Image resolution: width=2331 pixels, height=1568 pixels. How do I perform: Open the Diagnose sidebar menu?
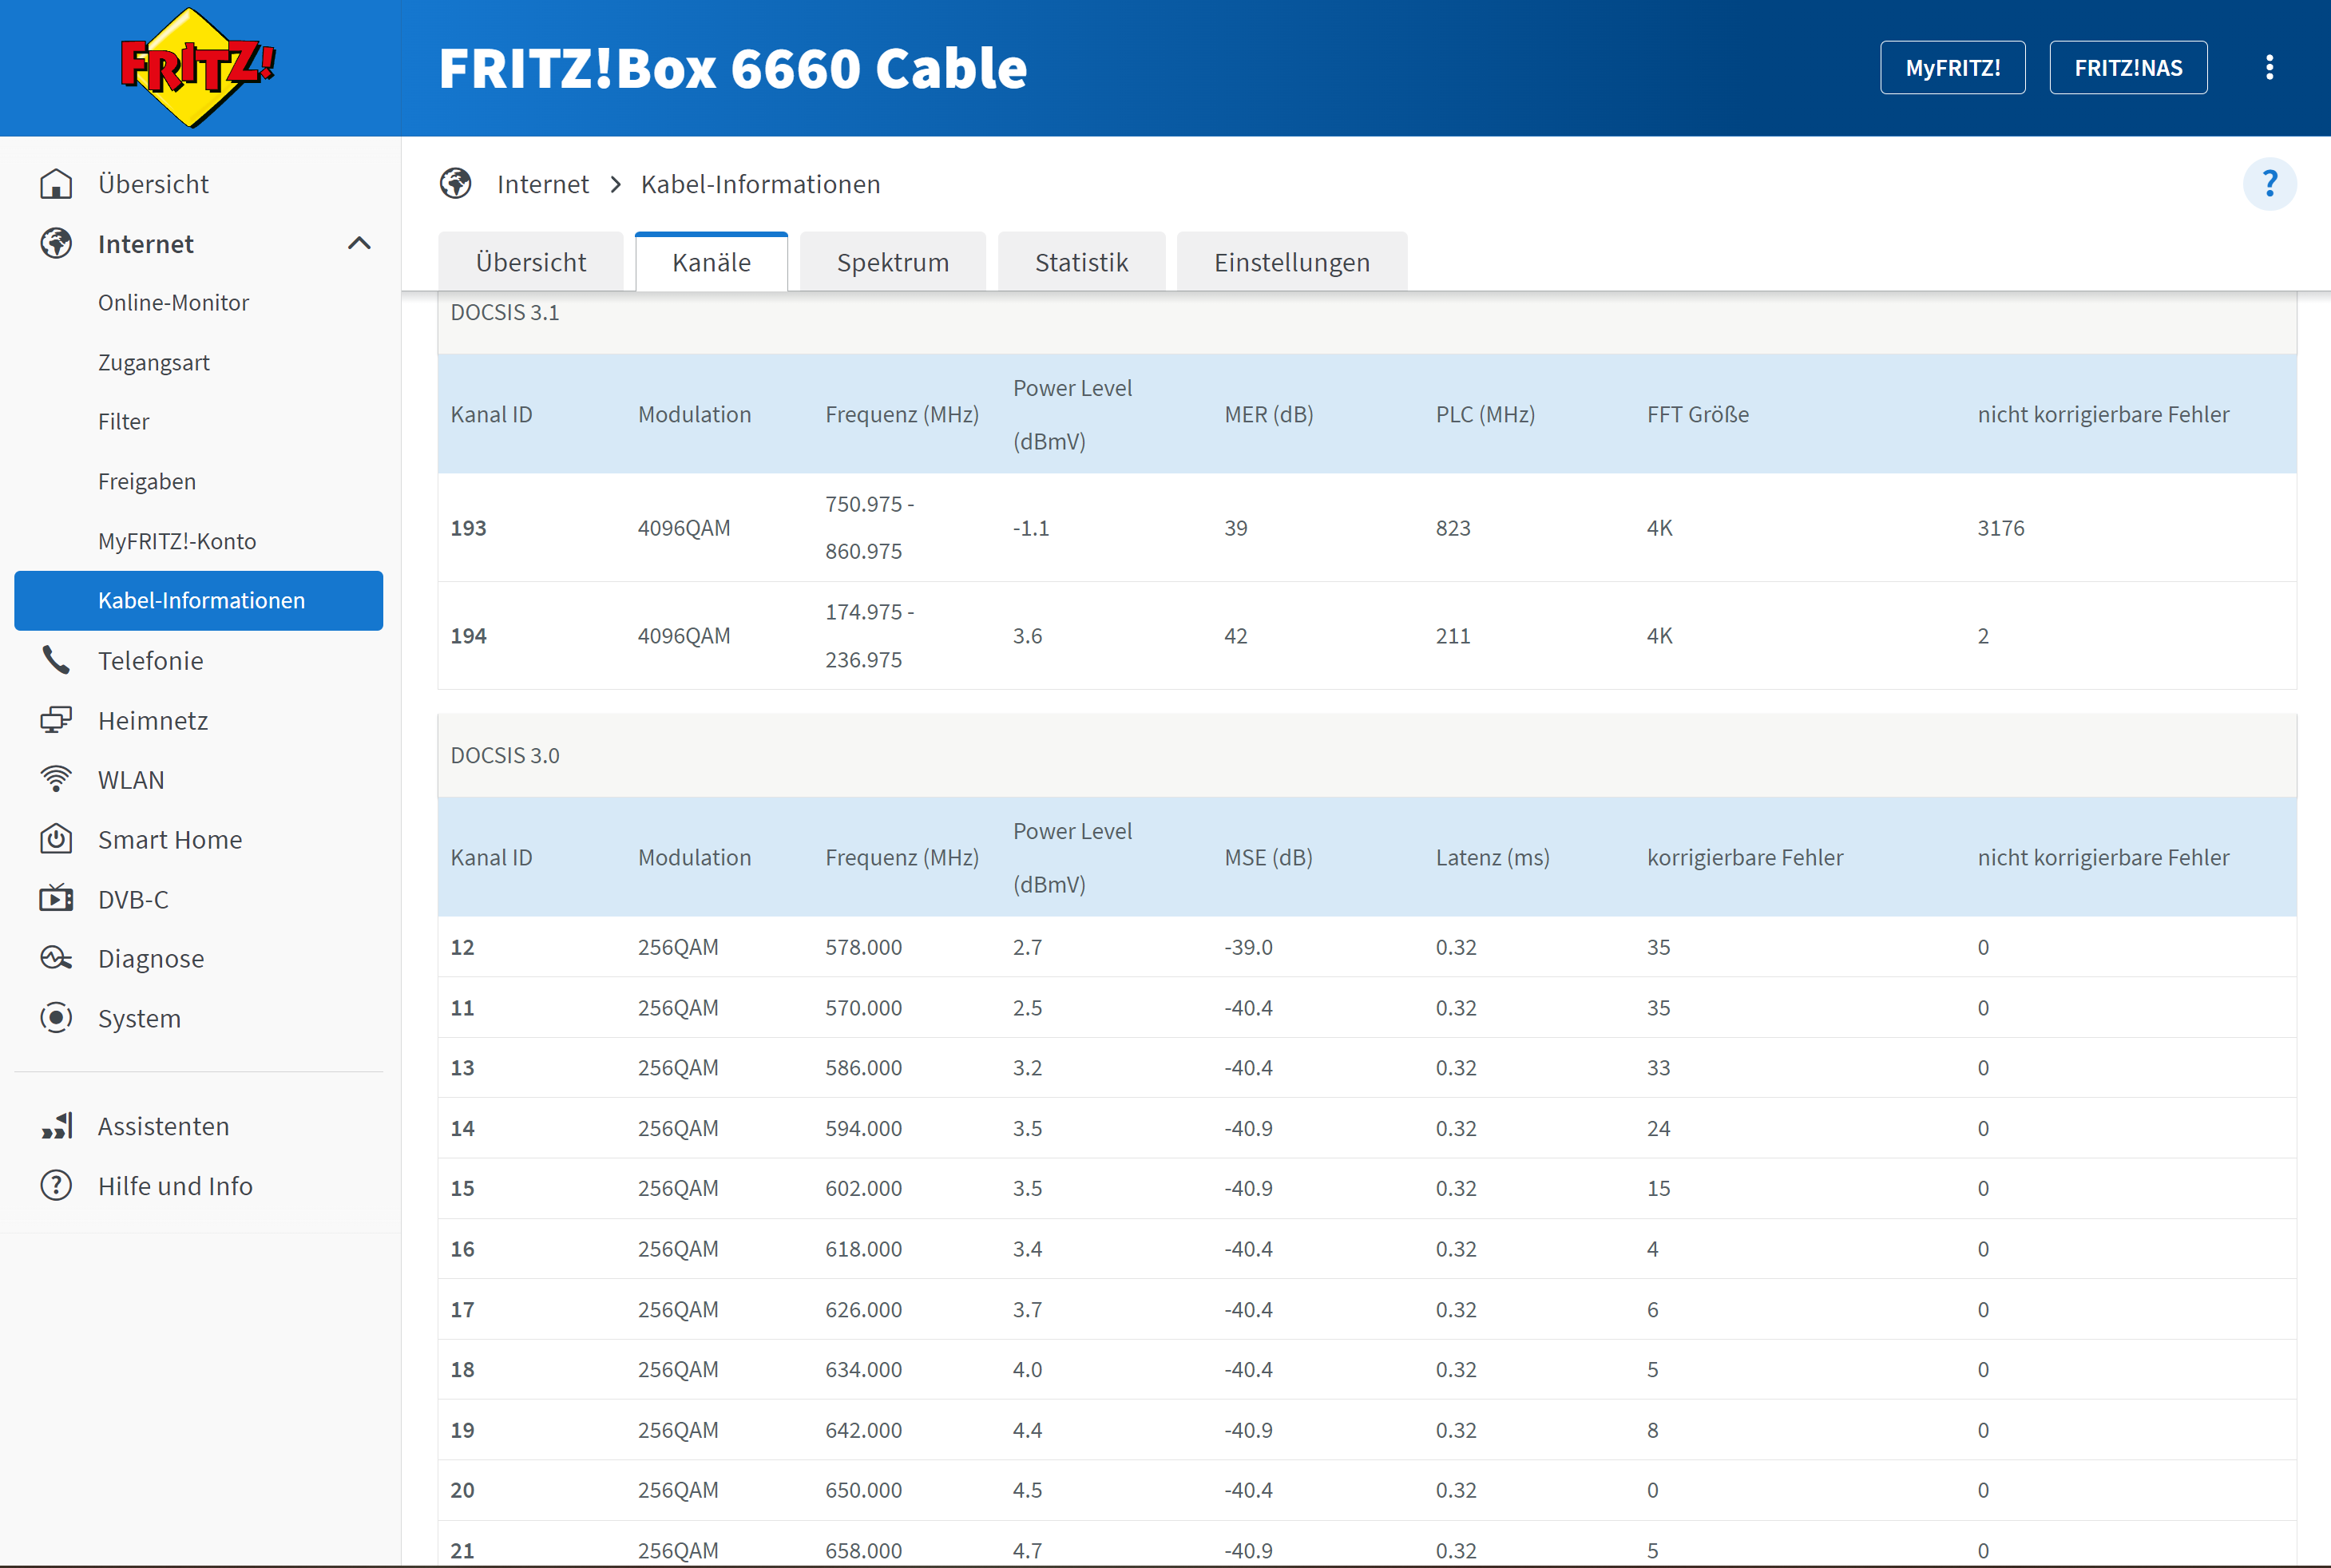click(x=151, y=958)
